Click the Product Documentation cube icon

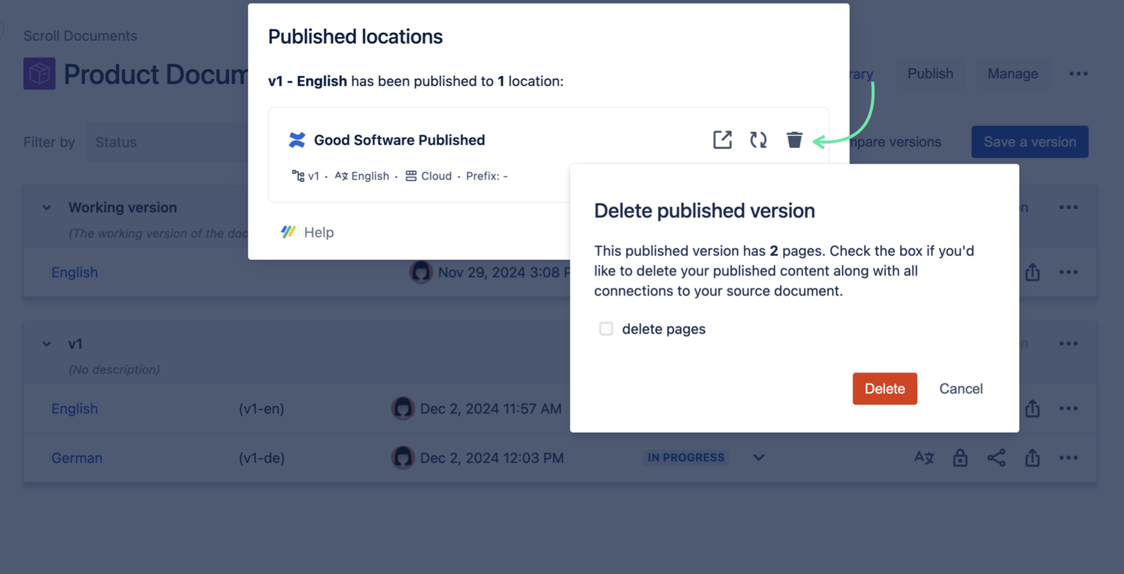39,73
